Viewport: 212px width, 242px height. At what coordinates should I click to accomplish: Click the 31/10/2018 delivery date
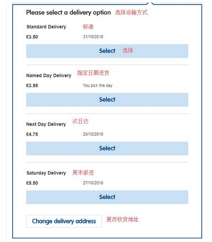93,37
